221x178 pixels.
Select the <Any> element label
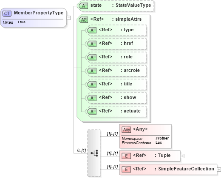click(x=140, y=129)
